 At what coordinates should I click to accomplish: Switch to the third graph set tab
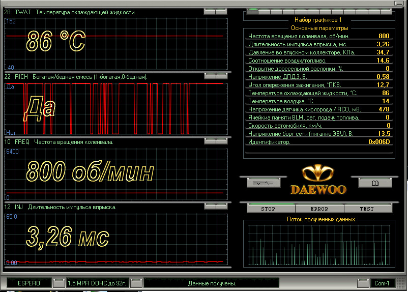point(277,12)
